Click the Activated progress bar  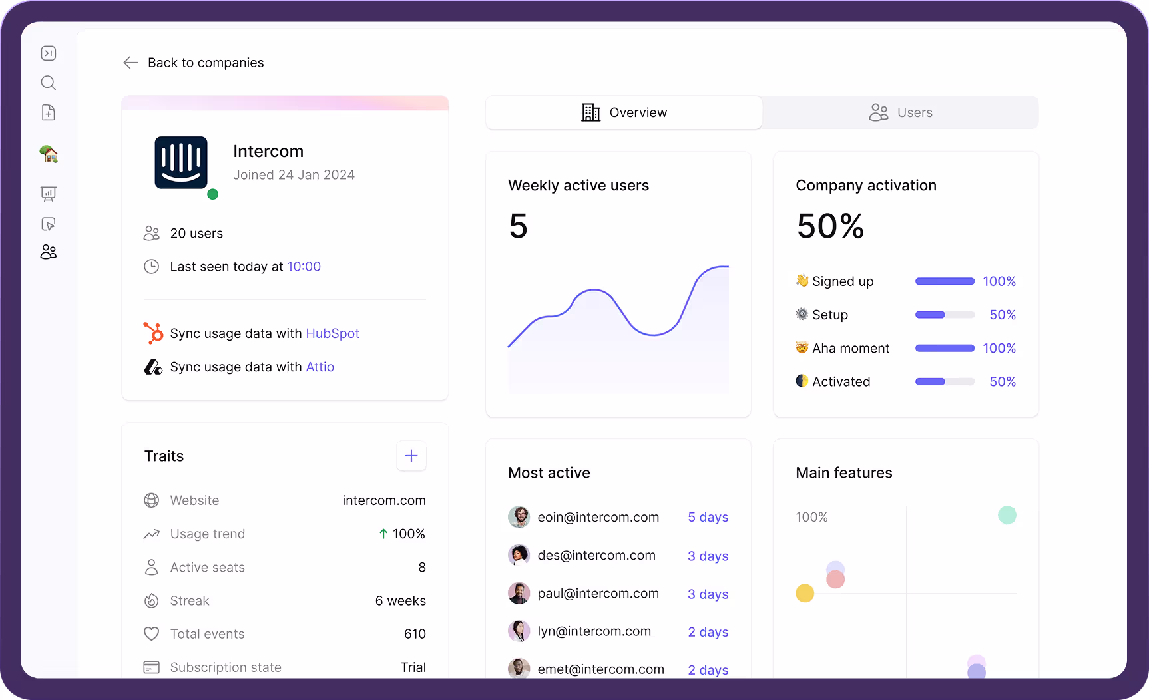tap(945, 381)
